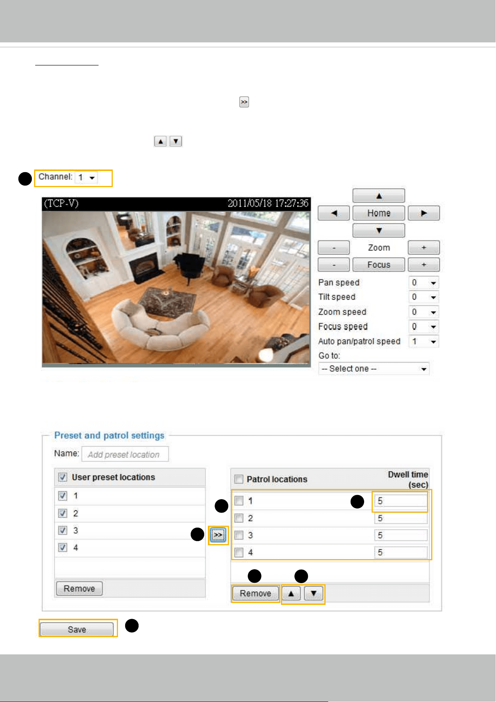Tilt camera up with the up arrow

point(379,196)
